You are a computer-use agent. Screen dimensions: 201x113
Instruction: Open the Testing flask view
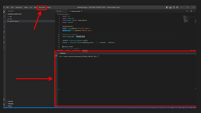4,37
